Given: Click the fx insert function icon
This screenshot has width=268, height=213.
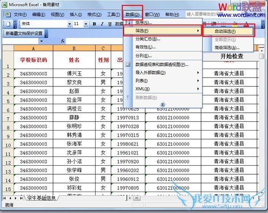Looking at the screenshot, I should pos(63,41).
